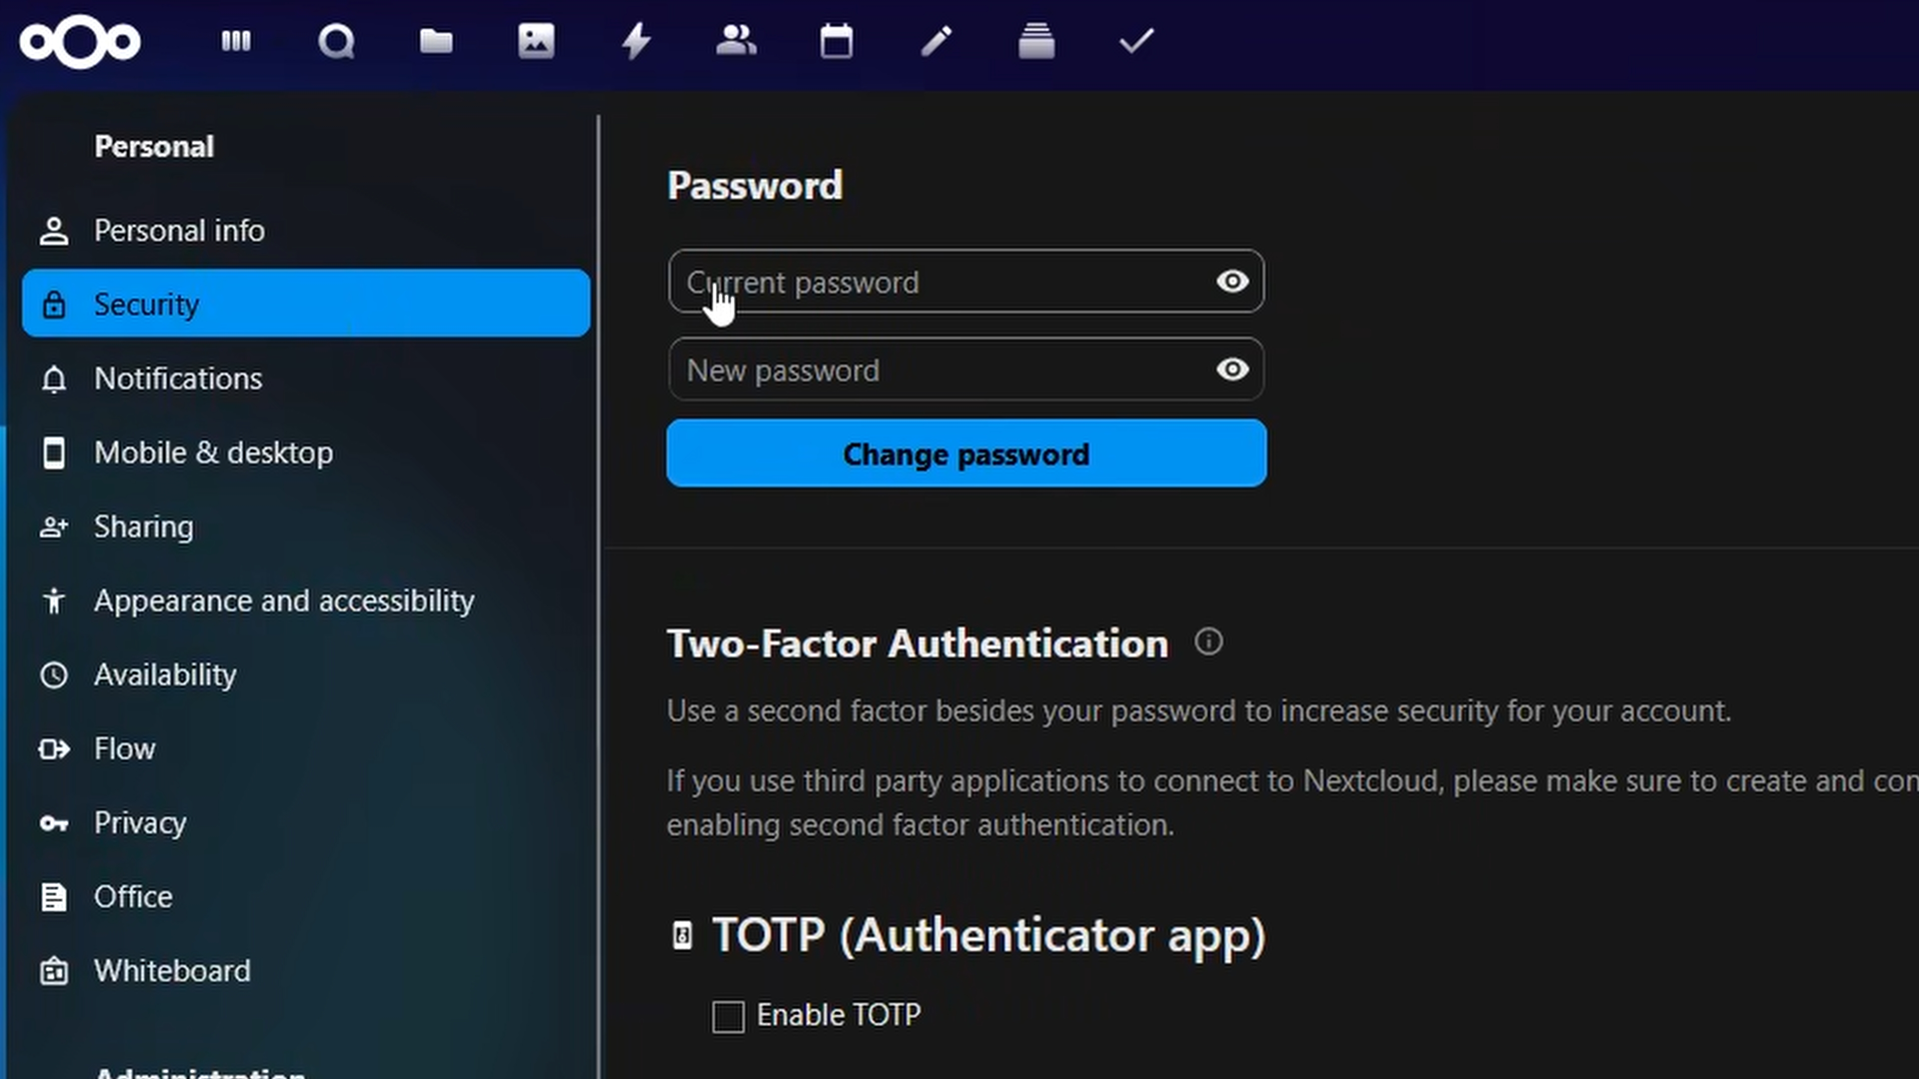Open the Photos app icon
This screenshot has width=1919, height=1079.
coord(536,41)
